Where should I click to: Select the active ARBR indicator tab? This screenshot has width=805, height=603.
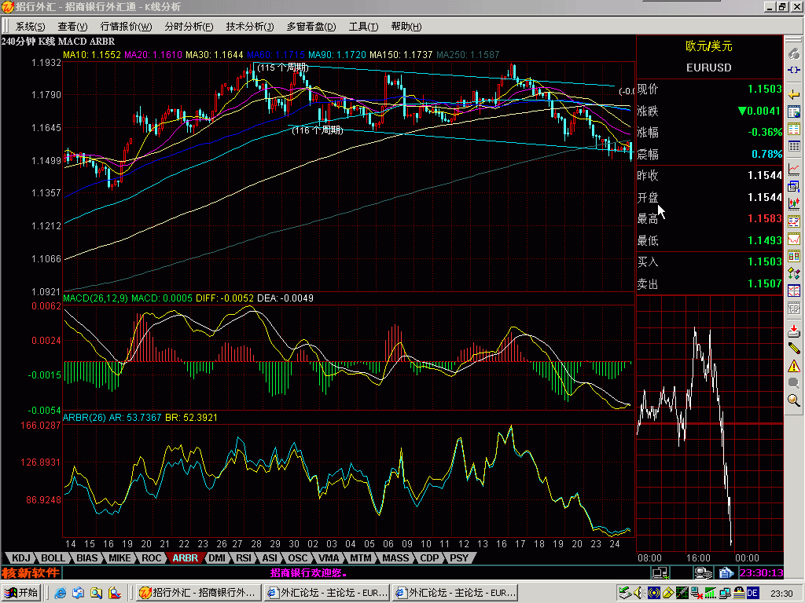[185, 558]
